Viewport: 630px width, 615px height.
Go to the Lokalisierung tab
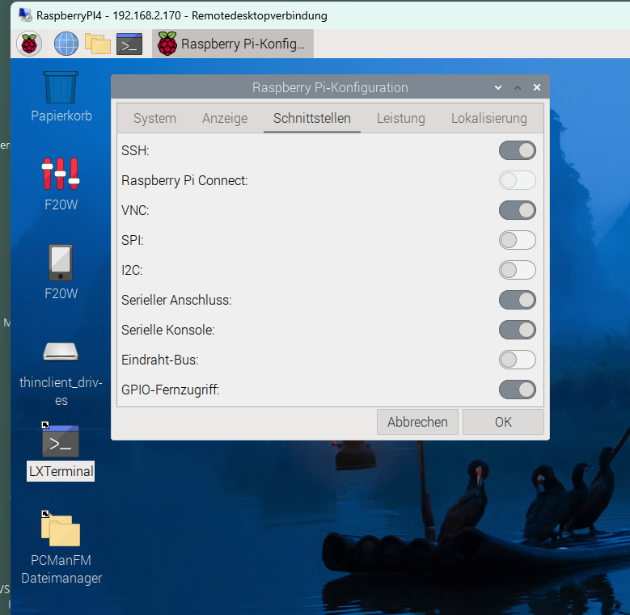tap(489, 119)
